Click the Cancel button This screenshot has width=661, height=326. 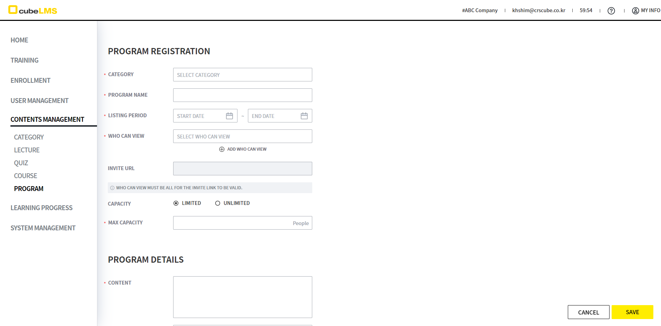click(588, 312)
